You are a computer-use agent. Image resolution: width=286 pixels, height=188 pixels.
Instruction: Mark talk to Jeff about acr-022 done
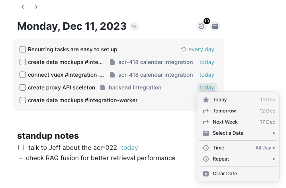coord(21,147)
